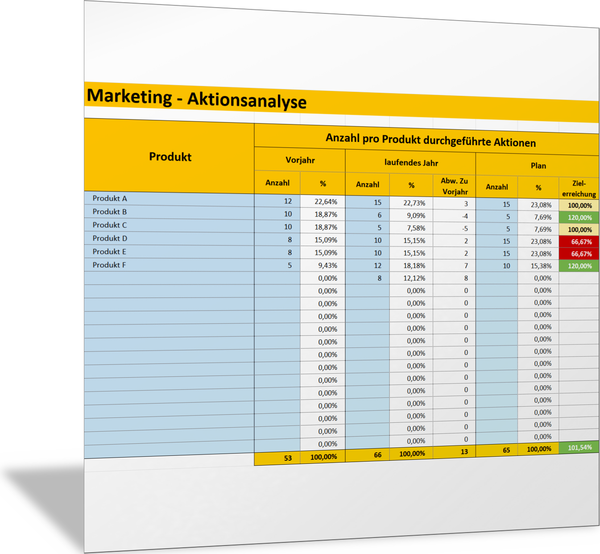Viewport: 600px width, 554px height.
Task: Click the green 120,00% cell for Produkt F
Action: 579,266
